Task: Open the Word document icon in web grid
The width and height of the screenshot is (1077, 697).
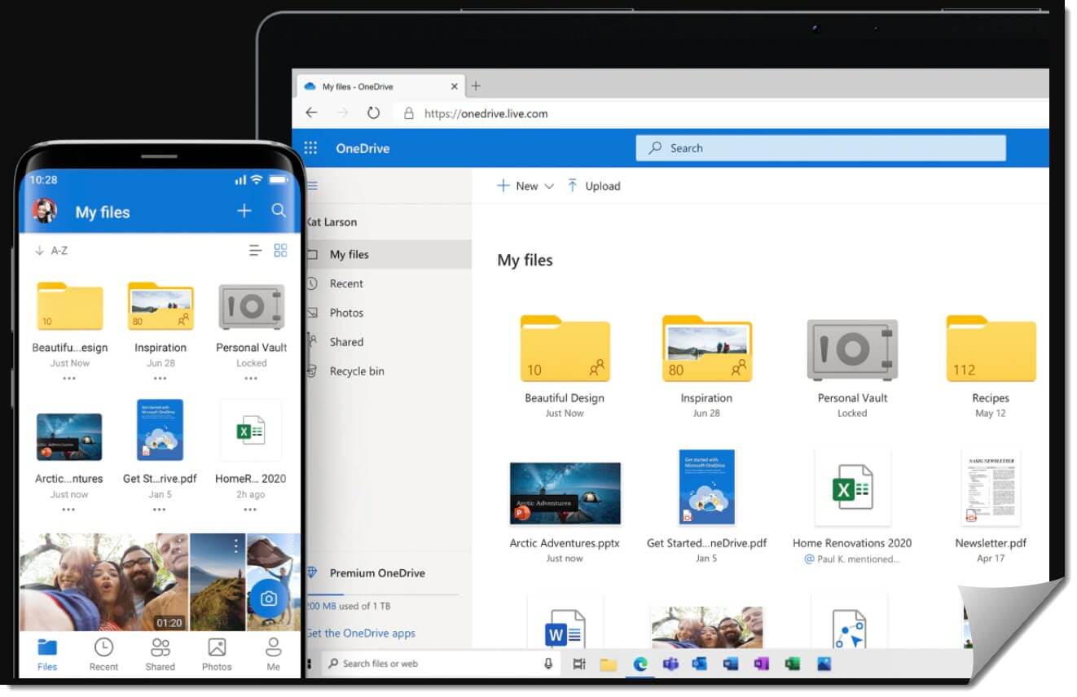Action: [565, 629]
